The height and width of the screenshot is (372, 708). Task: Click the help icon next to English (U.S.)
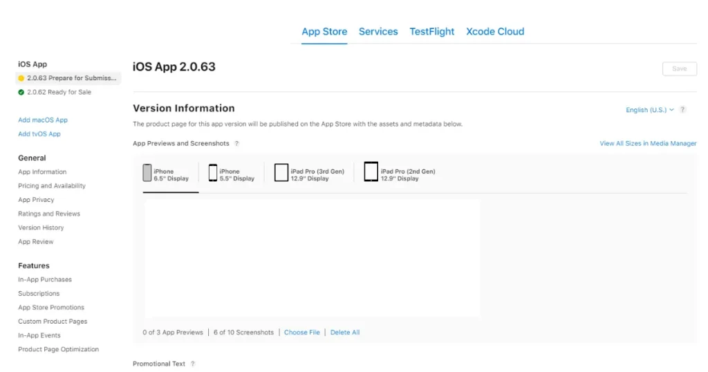click(682, 110)
